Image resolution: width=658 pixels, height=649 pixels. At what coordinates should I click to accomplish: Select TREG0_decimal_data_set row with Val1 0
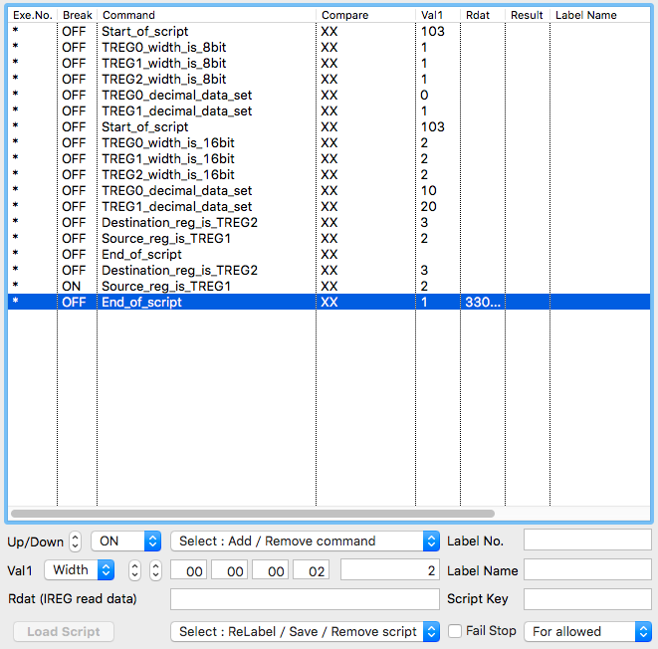click(329, 96)
